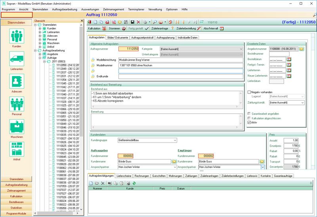Viewport: 317px width, 217px height.
Task: Open the Auftragsbearbeitung menu
Action: pos(65,9)
